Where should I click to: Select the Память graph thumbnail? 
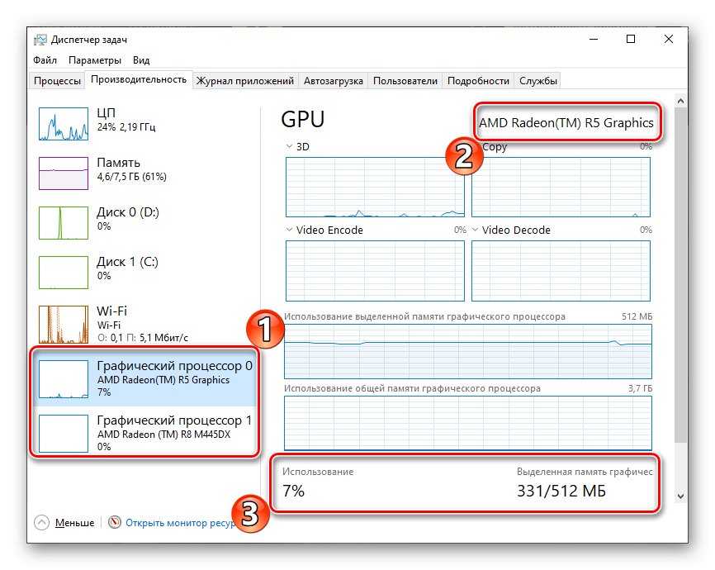point(63,173)
